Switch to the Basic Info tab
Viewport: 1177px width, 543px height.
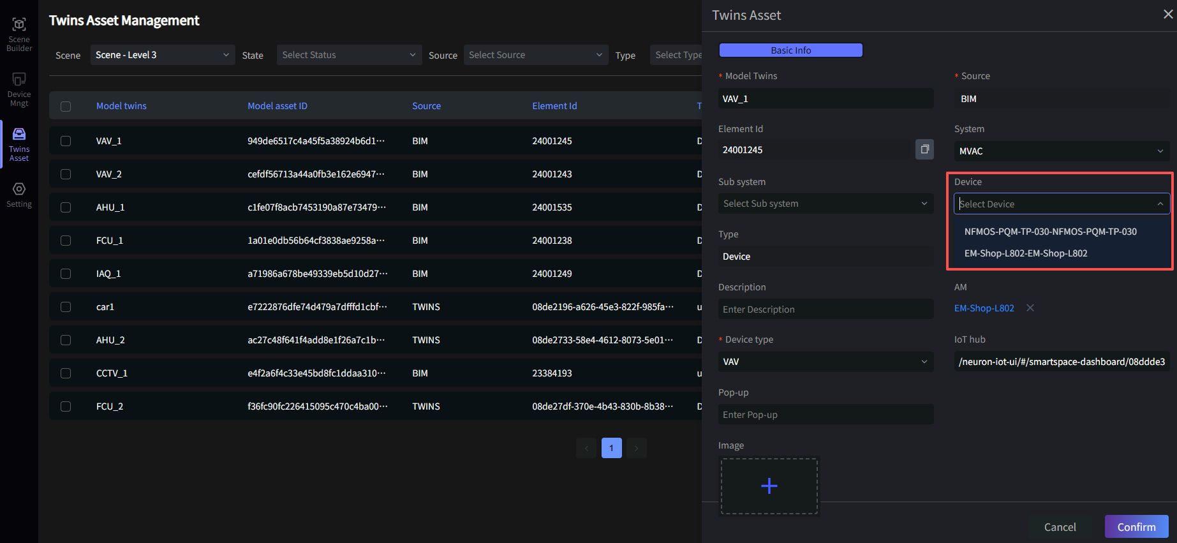[790, 50]
